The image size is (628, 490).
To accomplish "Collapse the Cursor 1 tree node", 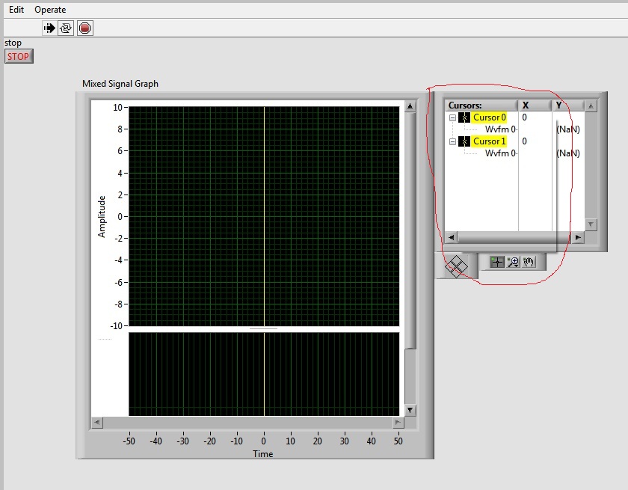I will tap(452, 141).
